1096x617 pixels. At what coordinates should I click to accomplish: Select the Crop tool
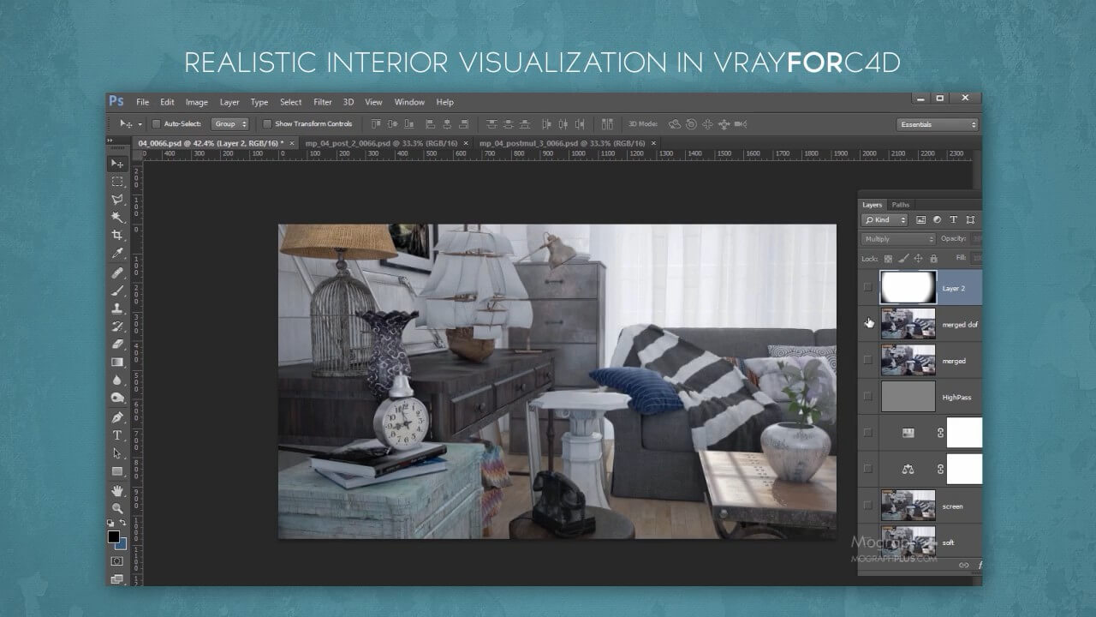pos(117,236)
